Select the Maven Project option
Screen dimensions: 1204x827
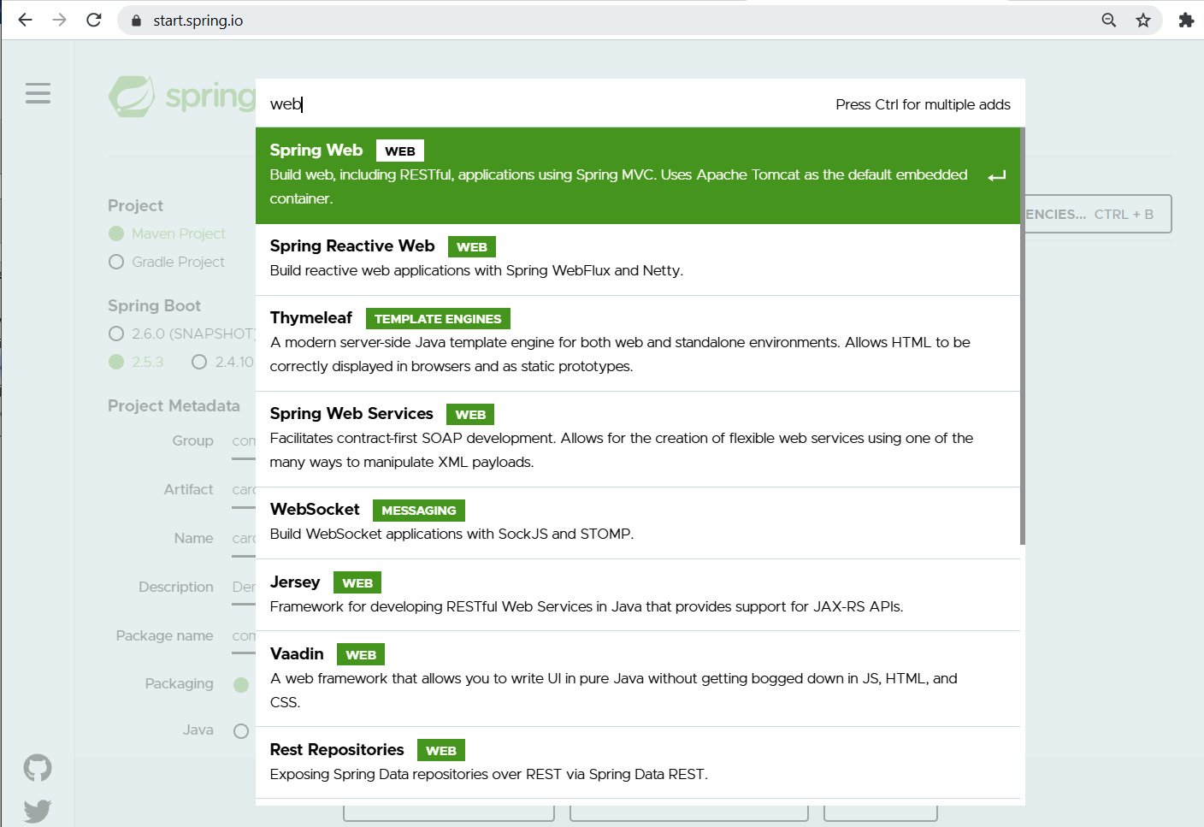coord(168,233)
